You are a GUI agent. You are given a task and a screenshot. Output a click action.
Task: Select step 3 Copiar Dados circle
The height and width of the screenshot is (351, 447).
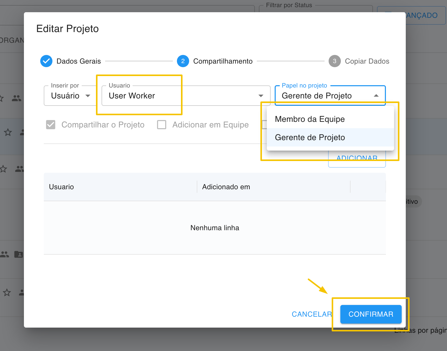click(x=335, y=61)
